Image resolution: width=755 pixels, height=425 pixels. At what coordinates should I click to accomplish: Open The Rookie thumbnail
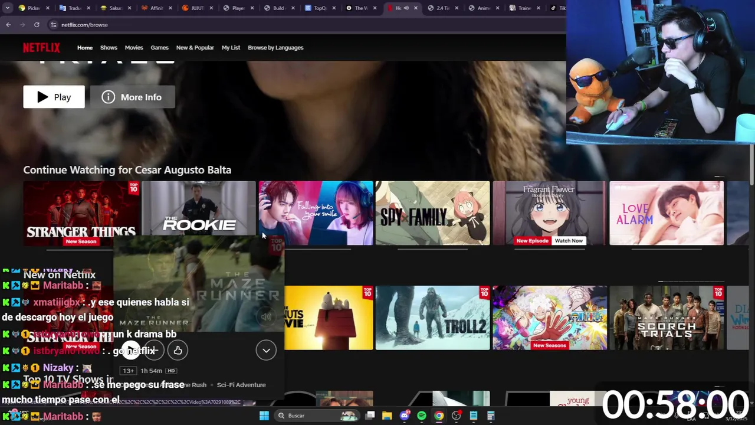[x=199, y=208]
